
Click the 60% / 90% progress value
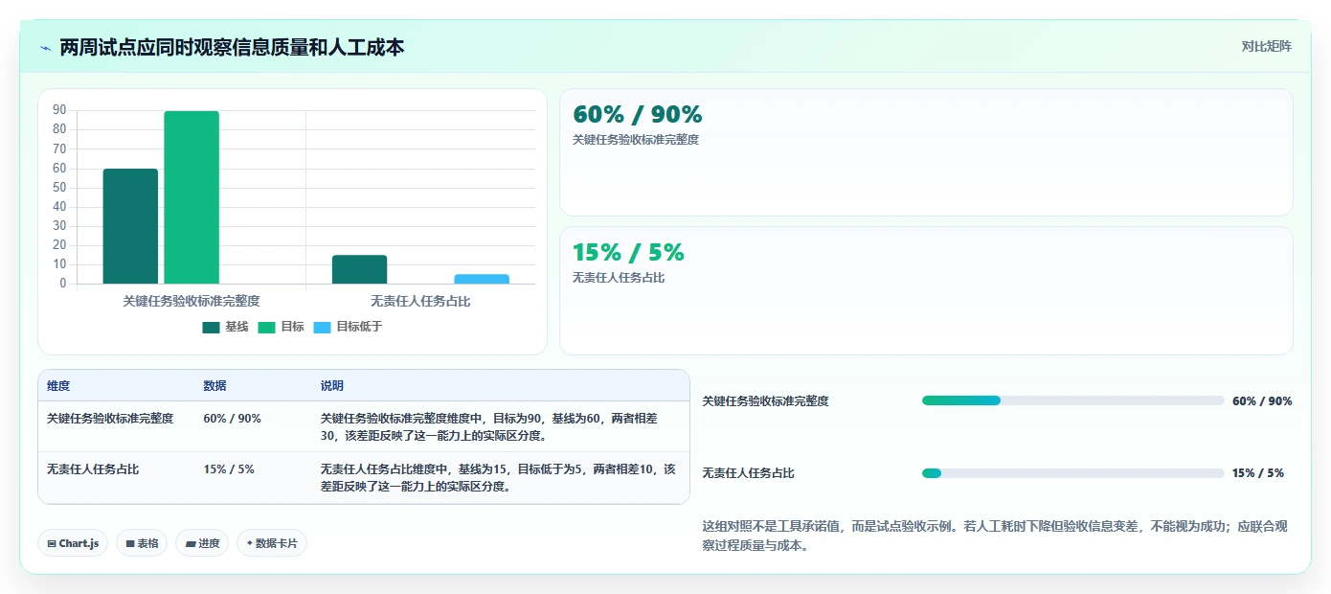[x=1262, y=401]
